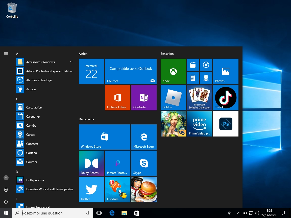
Task: Open File Explorer from the taskbar
Action: [124, 213]
